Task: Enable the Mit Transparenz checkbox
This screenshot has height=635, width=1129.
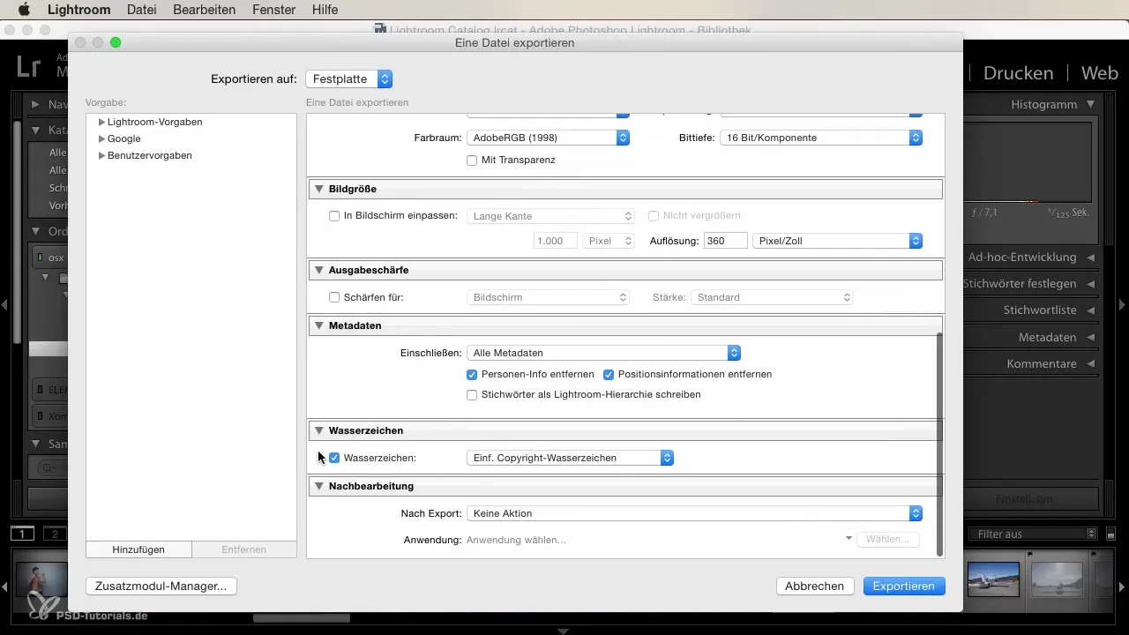Action: click(472, 161)
